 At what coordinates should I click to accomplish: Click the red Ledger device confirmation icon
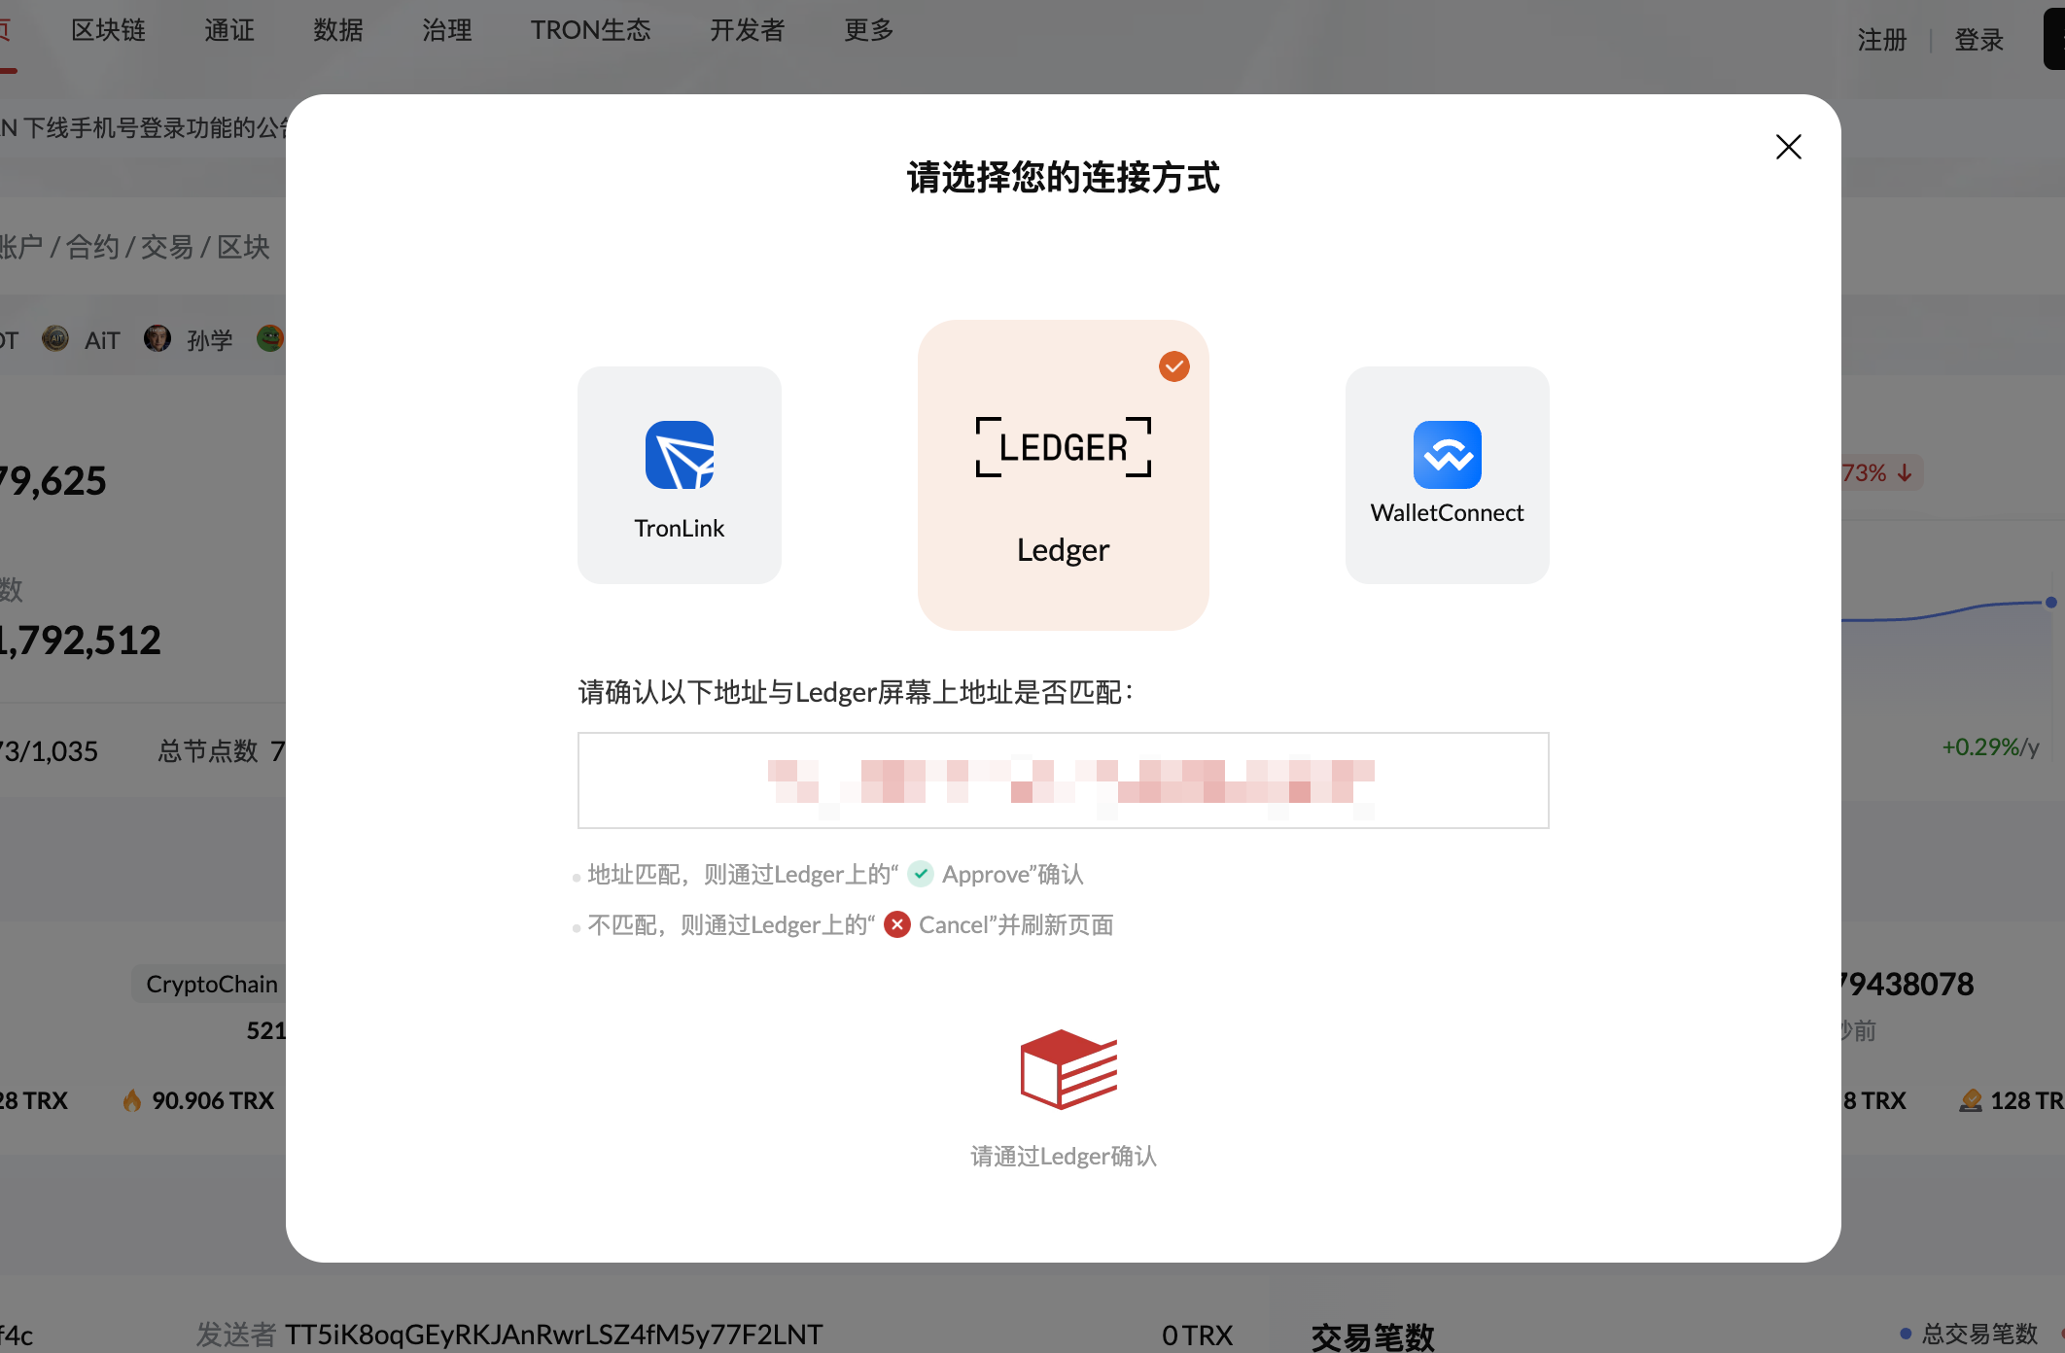(1068, 1069)
